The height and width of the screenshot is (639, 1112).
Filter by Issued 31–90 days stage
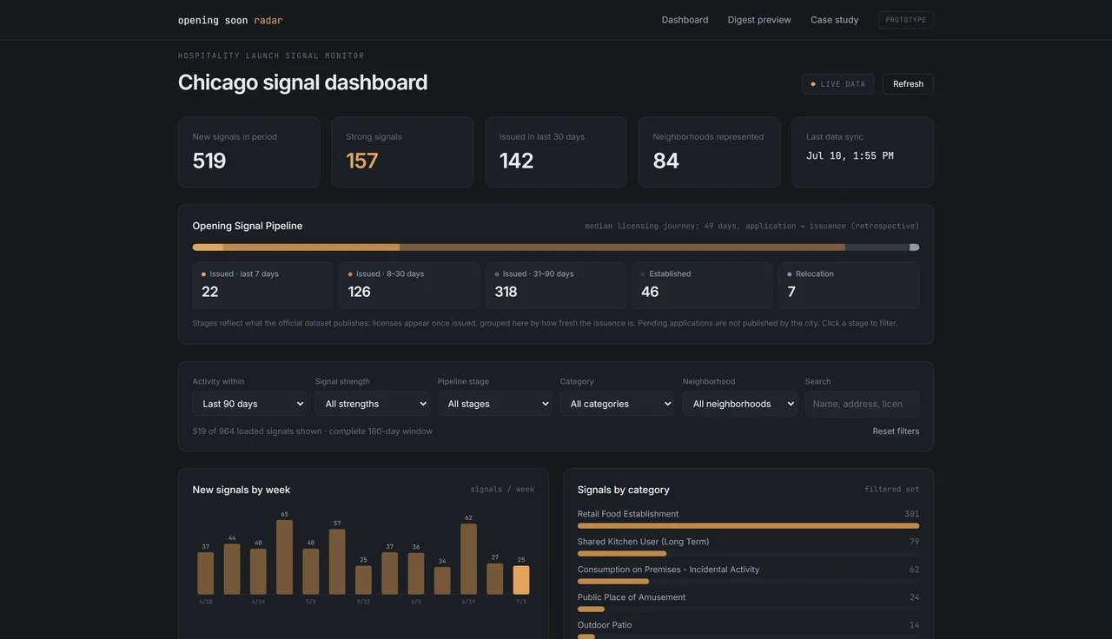[556, 286]
